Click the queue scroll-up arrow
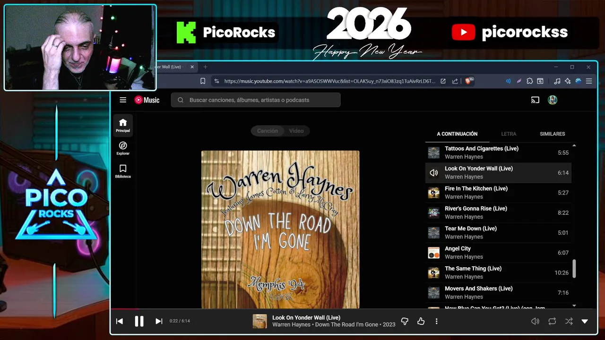Image resolution: width=605 pixels, height=340 pixels. tap(574, 145)
